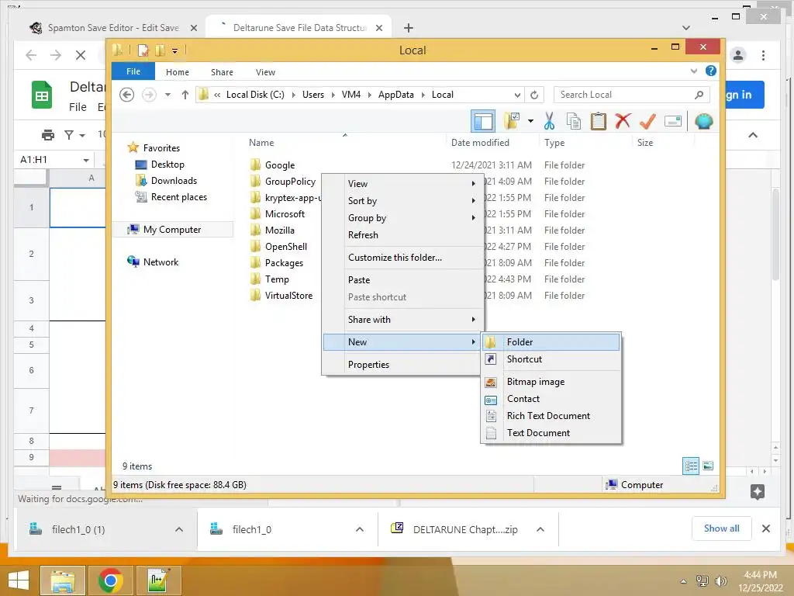Click Show all downloads button
The width and height of the screenshot is (794, 596).
[x=722, y=528]
